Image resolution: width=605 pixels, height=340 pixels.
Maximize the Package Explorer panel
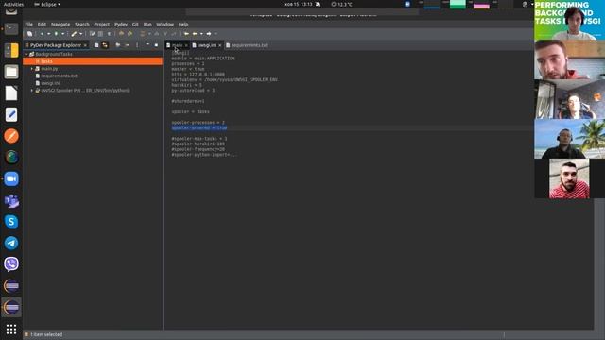pyautogui.click(x=156, y=45)
